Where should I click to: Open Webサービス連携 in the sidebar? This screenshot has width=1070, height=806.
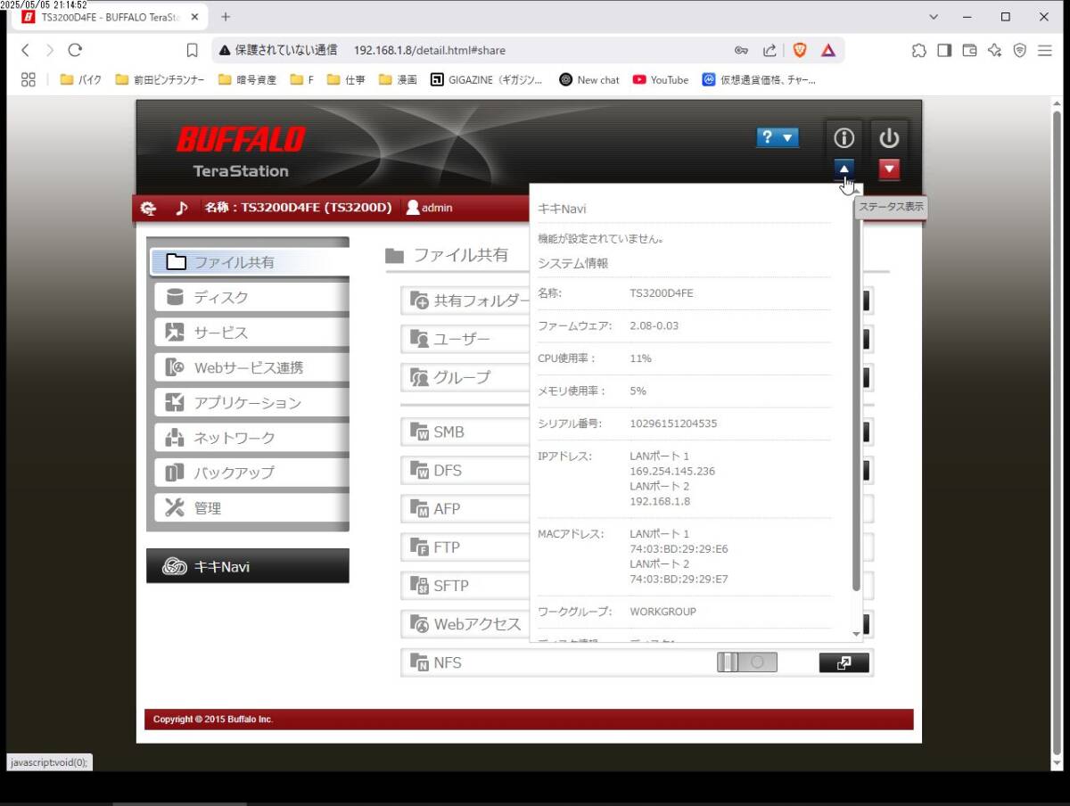251,367
